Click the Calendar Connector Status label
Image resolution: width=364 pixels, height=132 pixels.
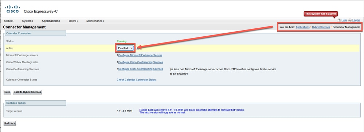coord(21,80)
